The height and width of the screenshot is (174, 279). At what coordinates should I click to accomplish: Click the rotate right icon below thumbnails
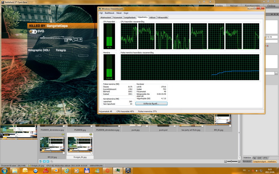[x=48, y=161]
